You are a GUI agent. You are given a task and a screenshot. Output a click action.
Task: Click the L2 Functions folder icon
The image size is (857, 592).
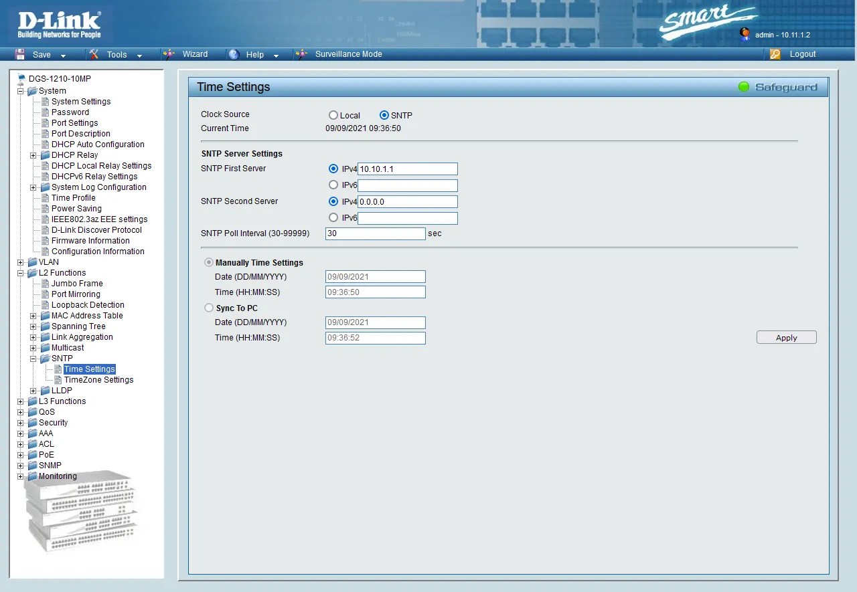tap(32, 273)
